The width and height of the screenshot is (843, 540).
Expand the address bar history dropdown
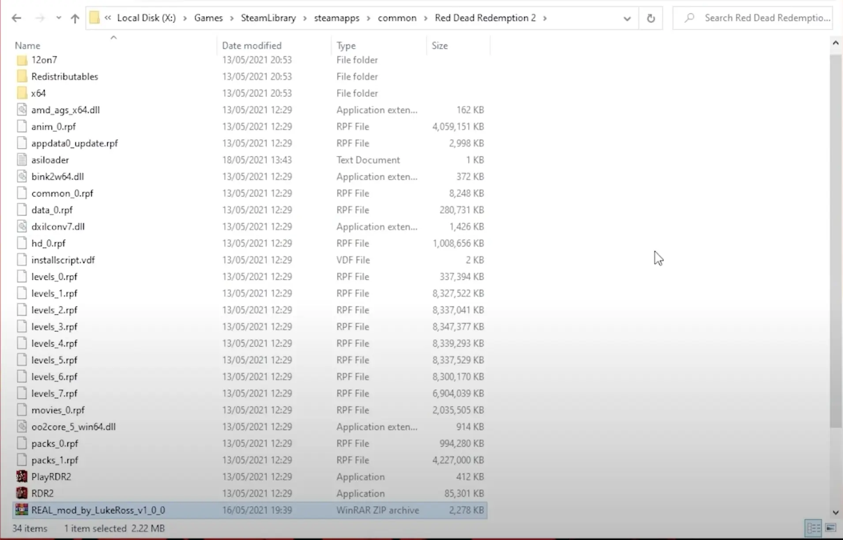pos(627,18)
